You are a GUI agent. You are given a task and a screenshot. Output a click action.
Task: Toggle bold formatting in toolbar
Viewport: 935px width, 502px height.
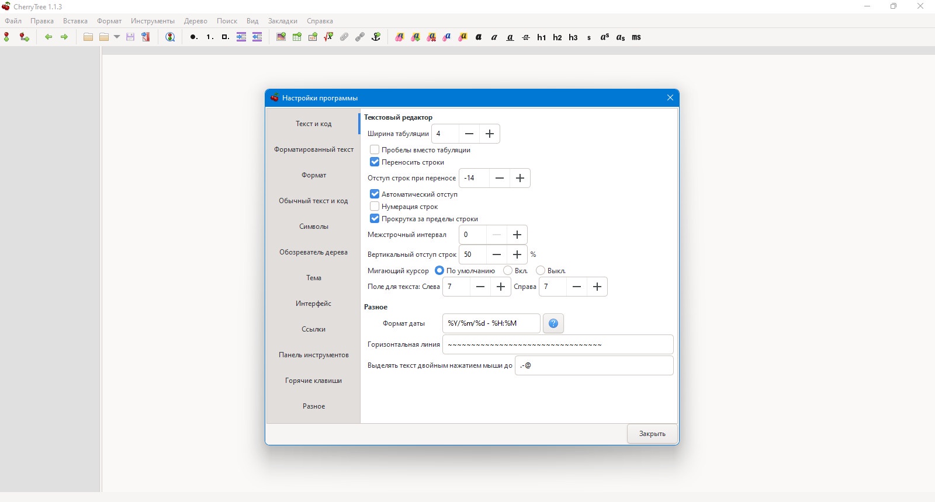(x=478, y=37)
